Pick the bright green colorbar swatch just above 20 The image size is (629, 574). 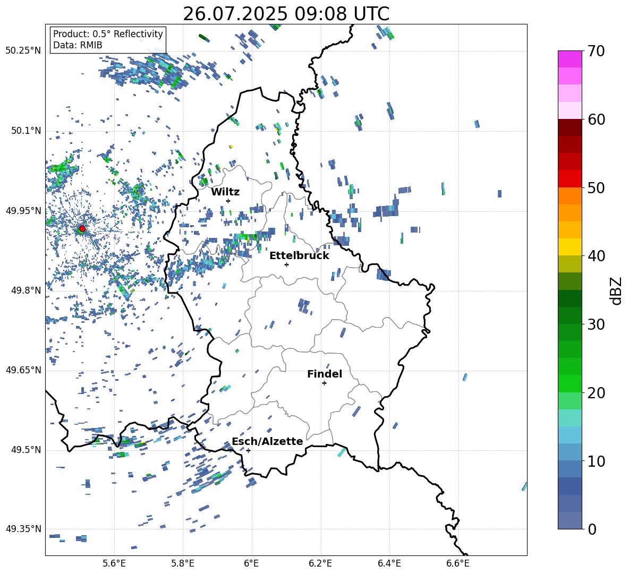click(x=569, y=383)
